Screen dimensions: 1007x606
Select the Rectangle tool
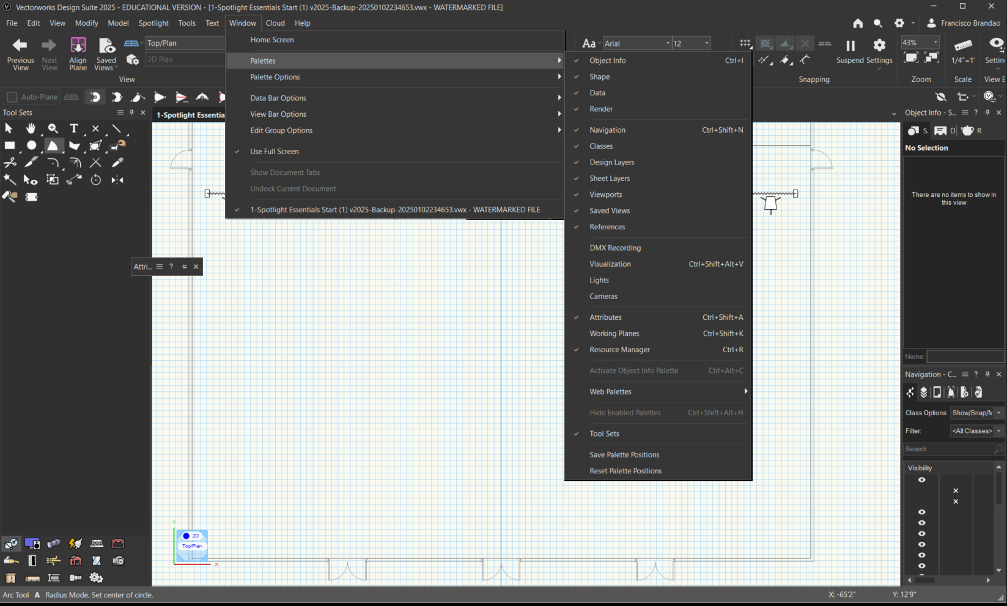10,146
